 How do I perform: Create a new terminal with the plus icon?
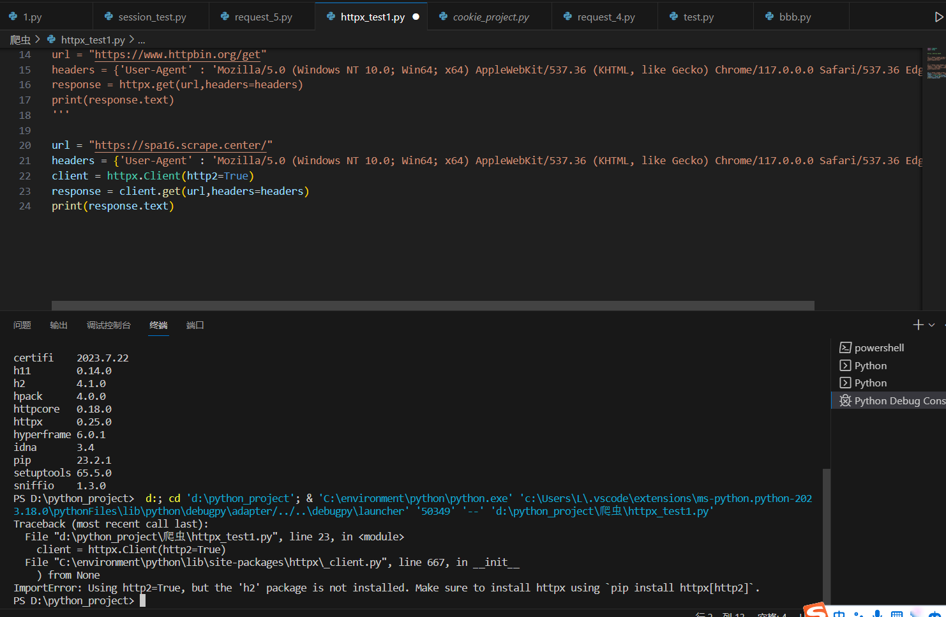coord(919,325)
